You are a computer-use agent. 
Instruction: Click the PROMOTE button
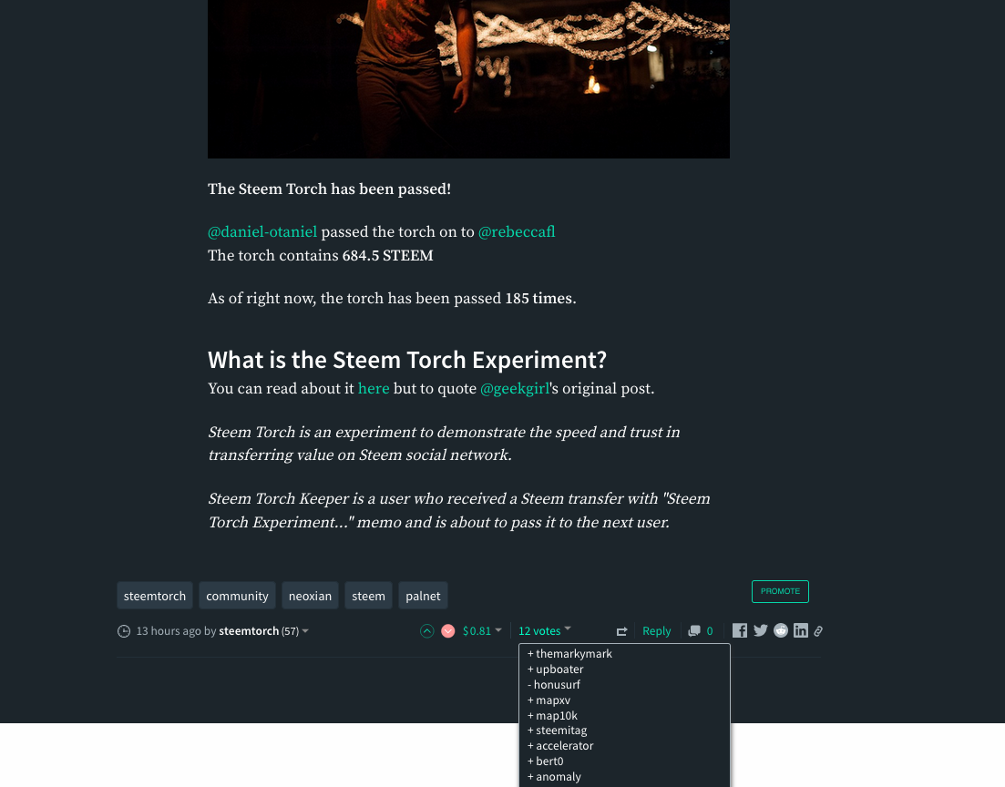tap(780, 591)
